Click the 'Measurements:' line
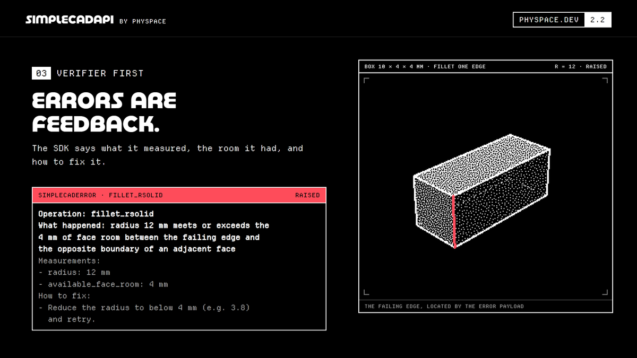Image resolution: width=637 pixels, height=358 pixels. pyautogui.click(x=69, y=261)
